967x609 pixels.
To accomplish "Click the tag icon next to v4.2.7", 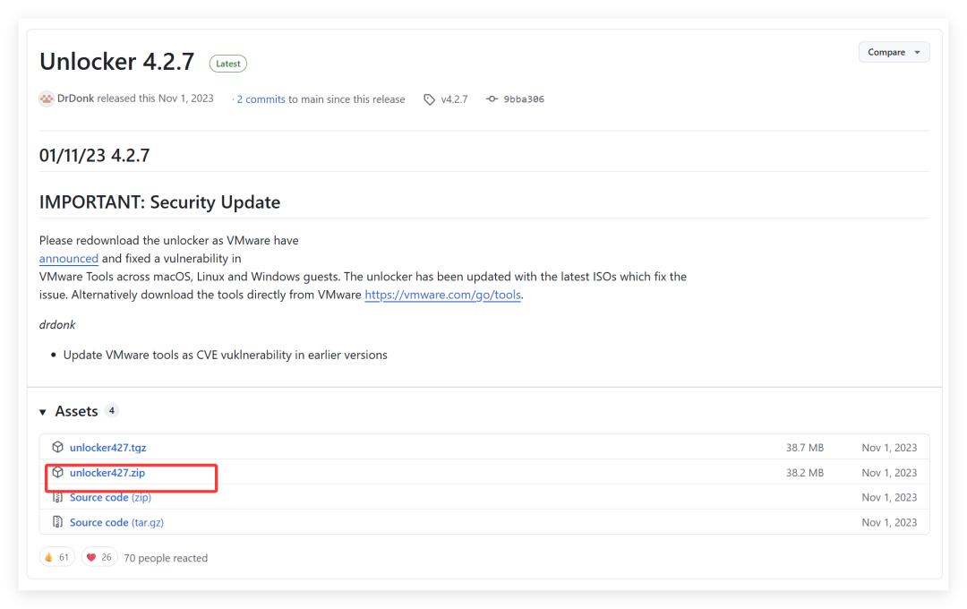I will [x=429, y=99].
